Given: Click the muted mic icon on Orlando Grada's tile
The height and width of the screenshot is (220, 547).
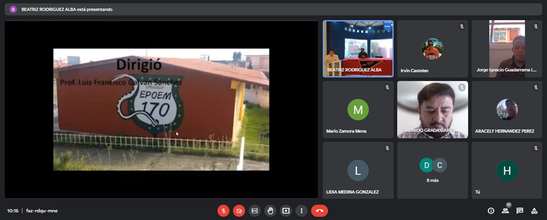Looking at the screenshot, I should (461, 87).
